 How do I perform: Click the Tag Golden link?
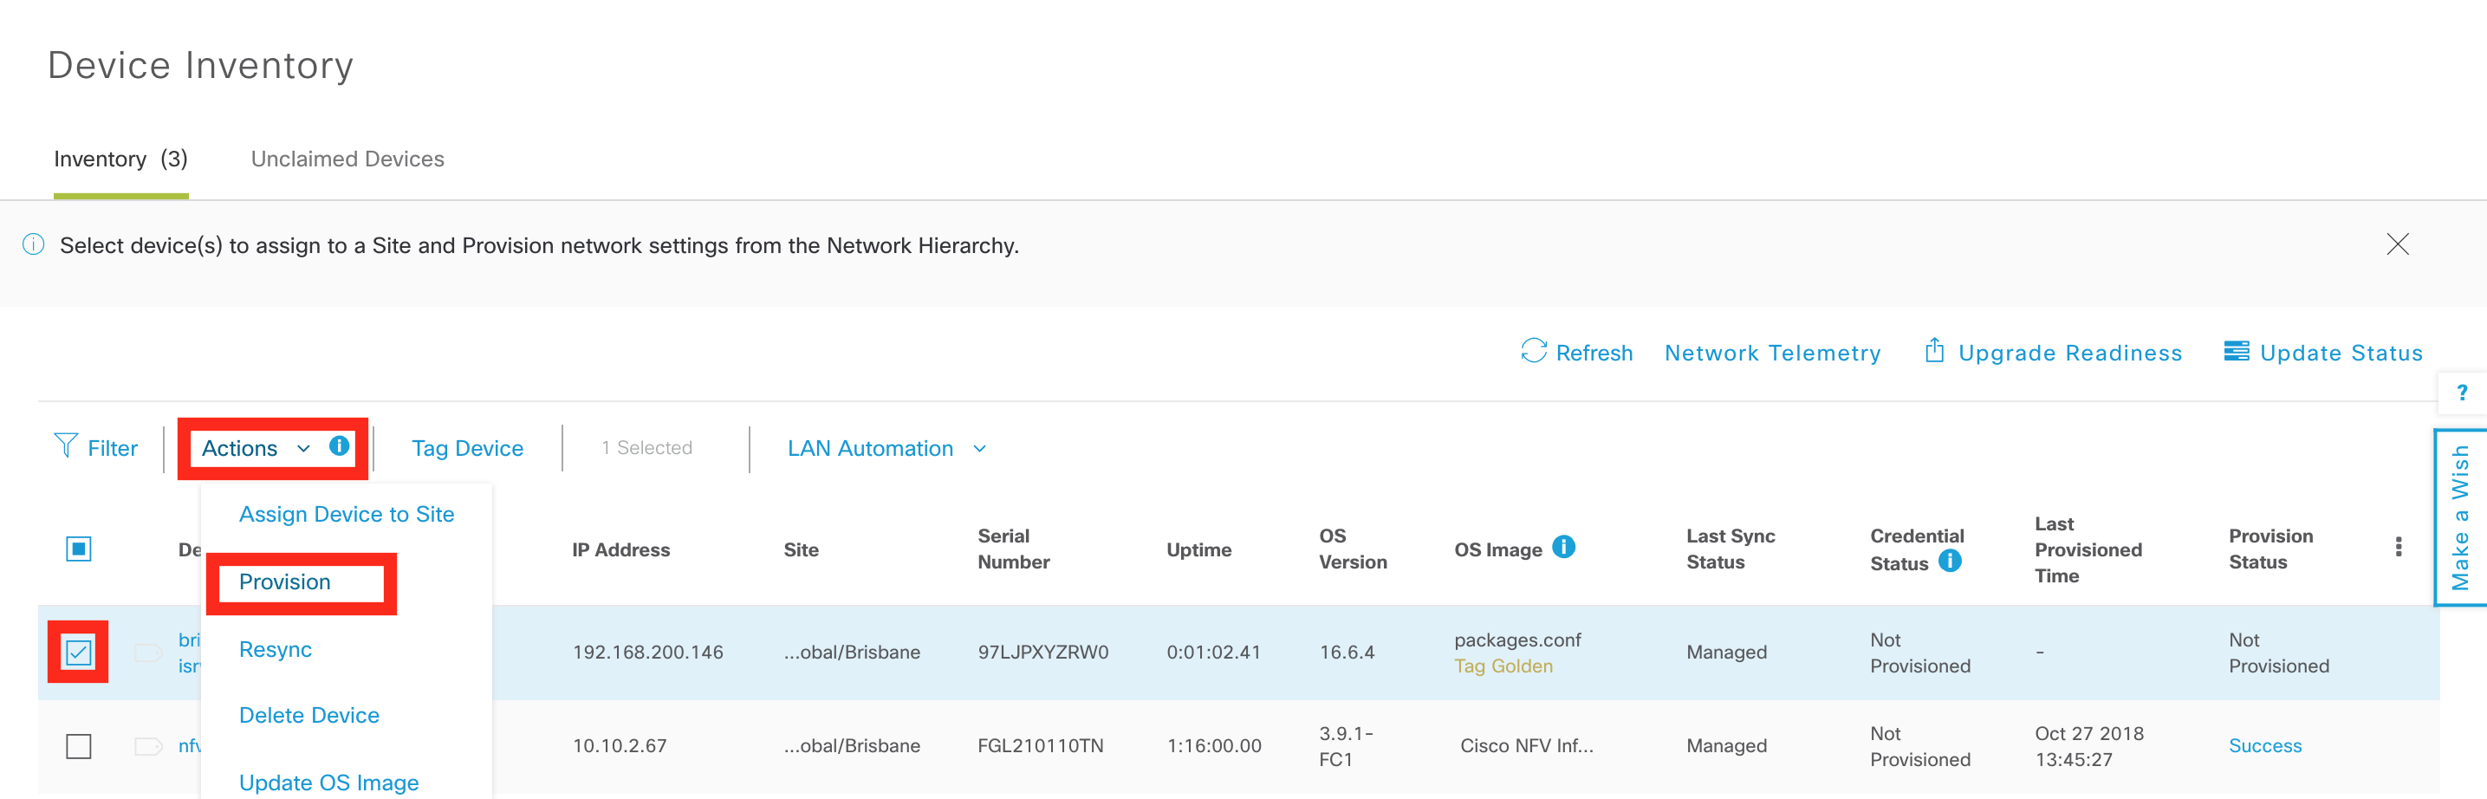1503,666
